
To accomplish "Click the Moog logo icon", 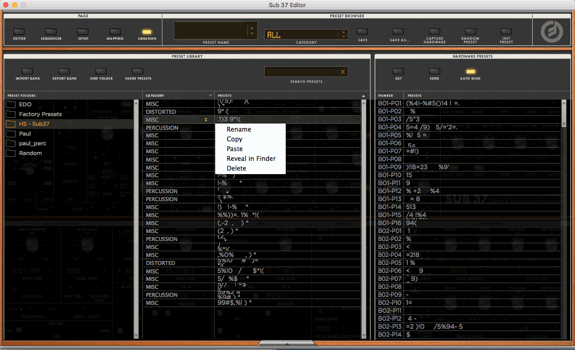I will click(x=551, y=31).
